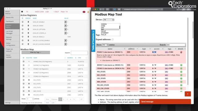Select DIO_EF in Tags list box
Image resolution: width=198 pixels, height=111 pixels.
tap(104, 31)
